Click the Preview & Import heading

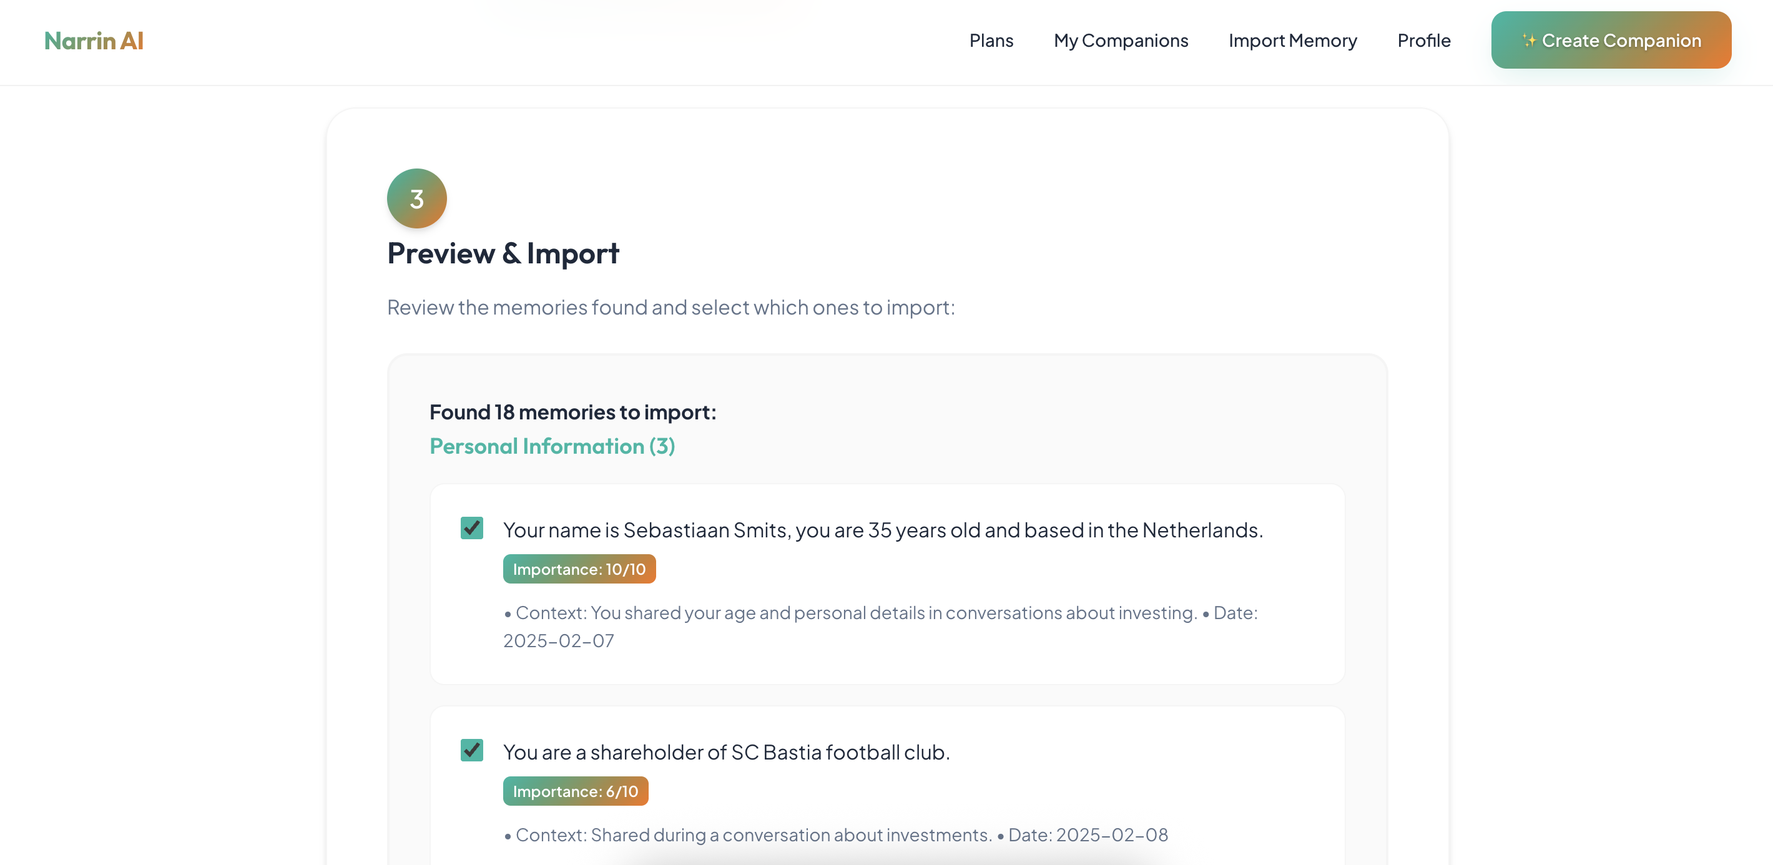pyautogui.click(x=503, y=253)
